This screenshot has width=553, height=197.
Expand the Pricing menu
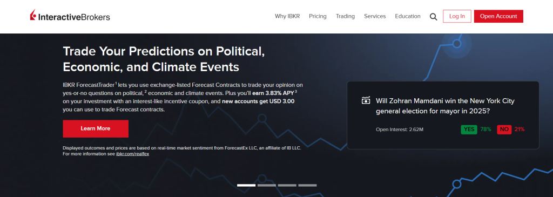[318, 16]
